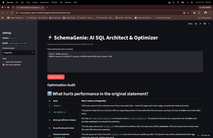Image resolution: width=213 pixels, height=138 pixels.
Task: Click the Ask Gemini button
Action: (x=205, y=7)
